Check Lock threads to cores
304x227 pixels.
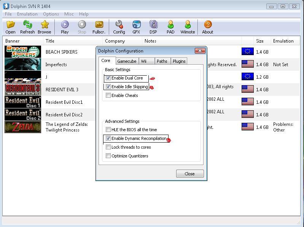[x=108, y=147]
